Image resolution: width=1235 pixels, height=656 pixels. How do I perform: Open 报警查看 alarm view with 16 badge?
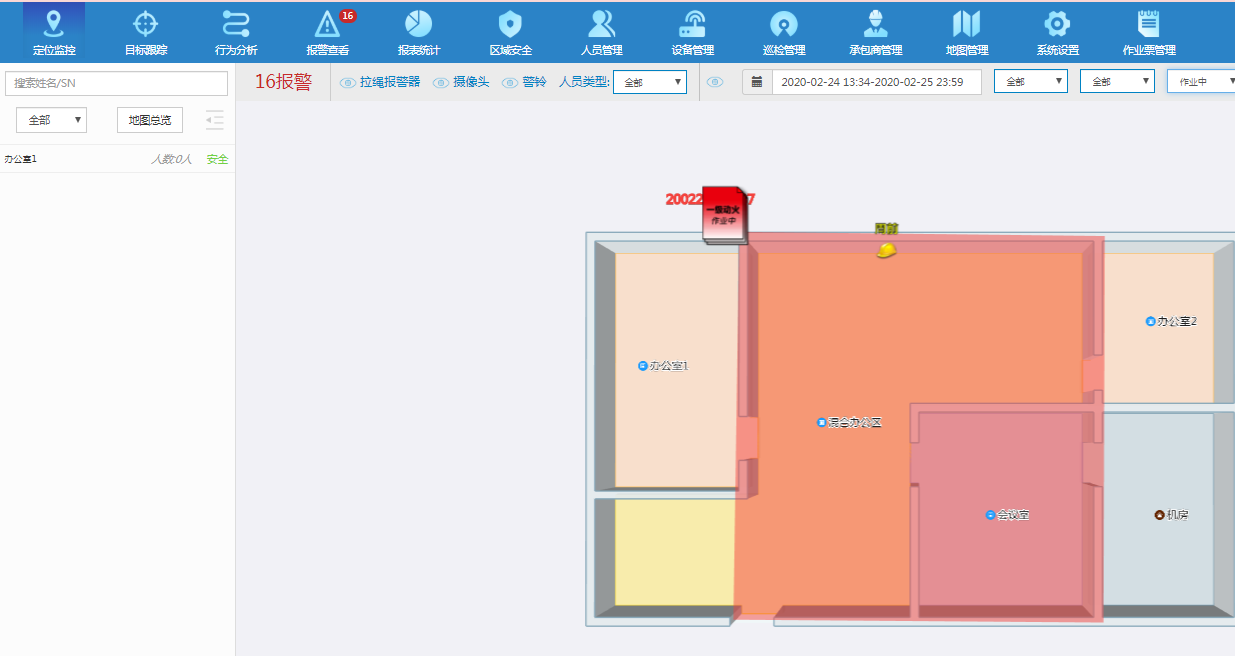[327, 31]
